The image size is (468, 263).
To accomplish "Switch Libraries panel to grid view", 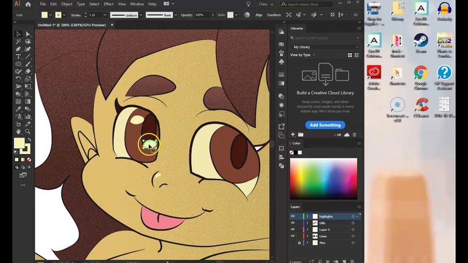I will (x=350, y=55).
